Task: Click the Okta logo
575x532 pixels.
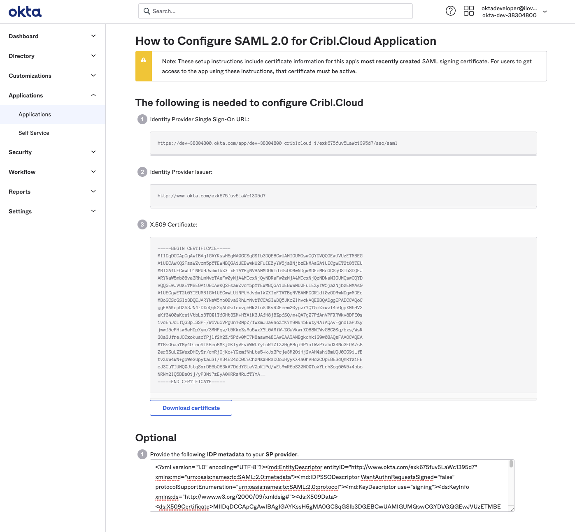Action: point(25,11)
